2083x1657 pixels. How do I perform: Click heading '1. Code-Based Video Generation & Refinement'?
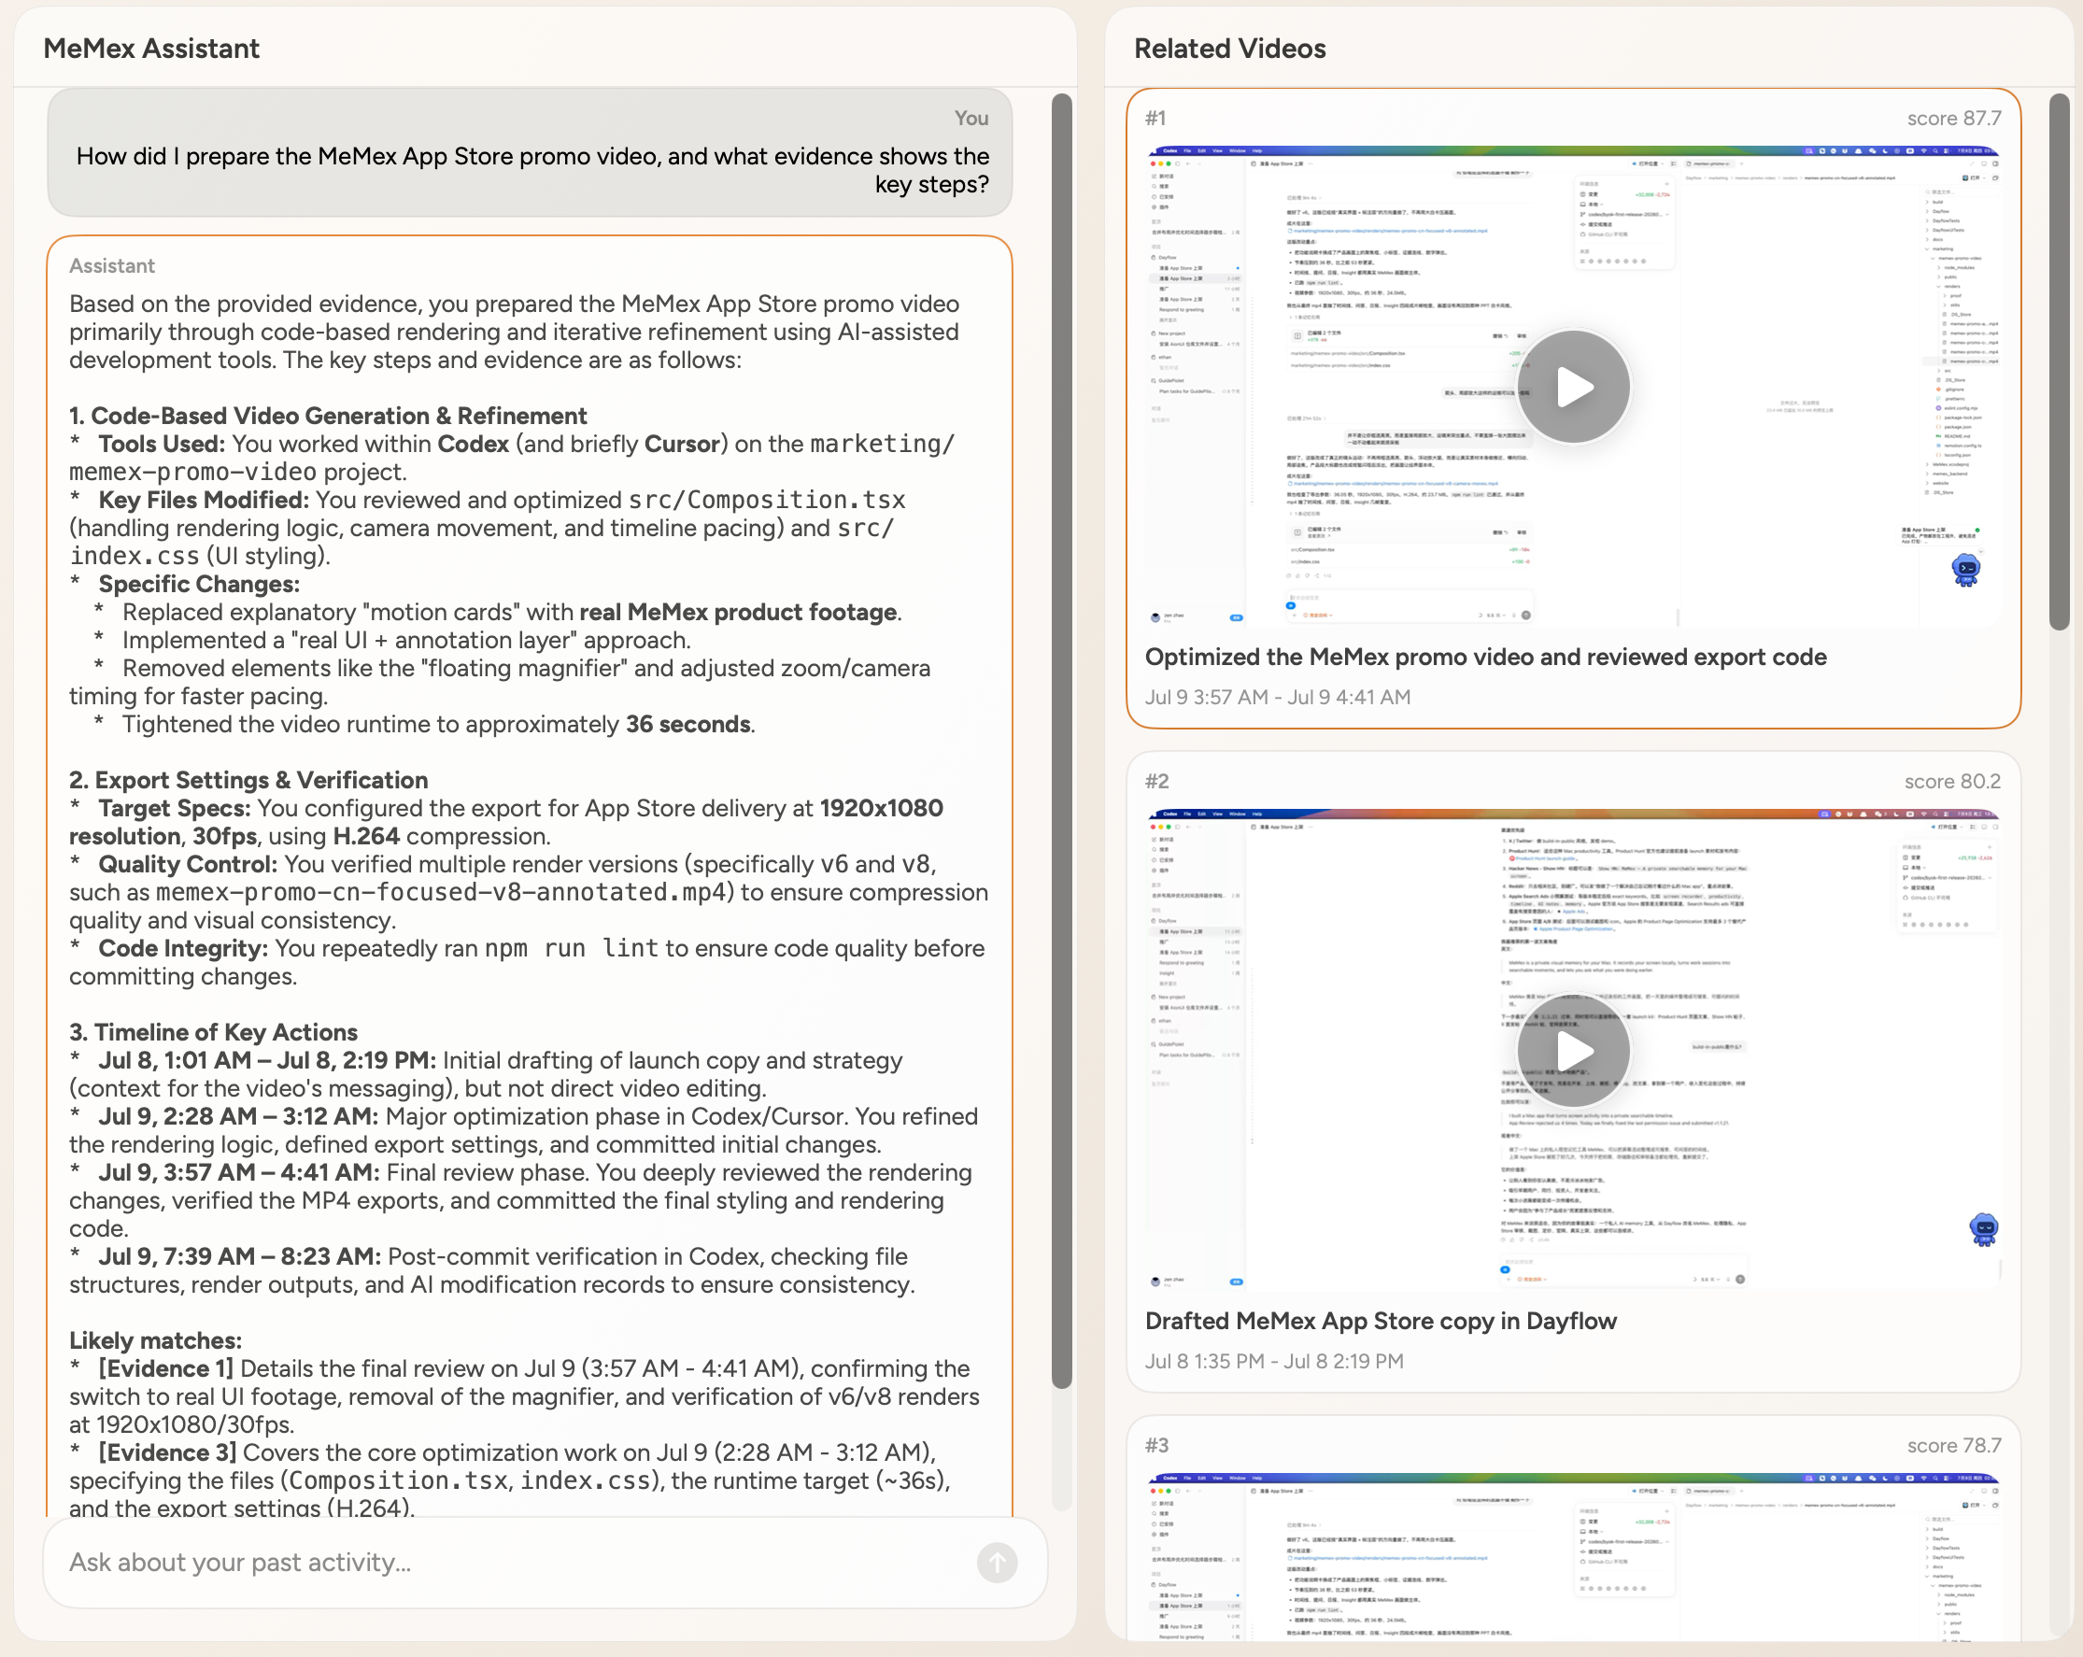pyautogui.click(x=328, y=417)
